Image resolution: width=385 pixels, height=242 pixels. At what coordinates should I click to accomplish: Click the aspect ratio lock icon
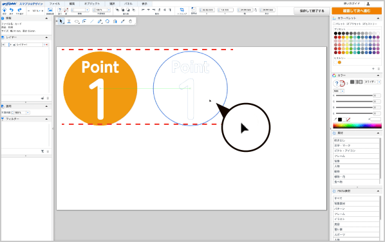point(256,10)
